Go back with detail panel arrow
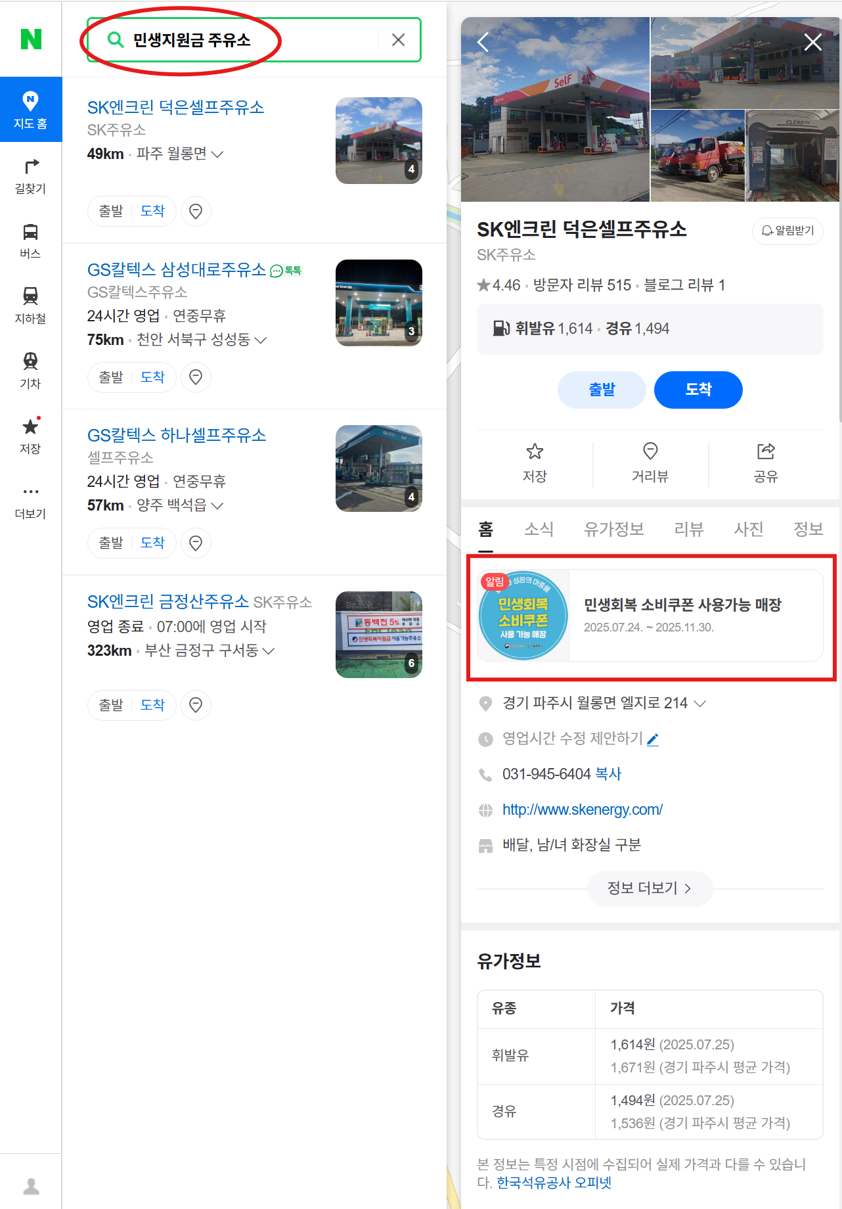 tap(483, 43)
